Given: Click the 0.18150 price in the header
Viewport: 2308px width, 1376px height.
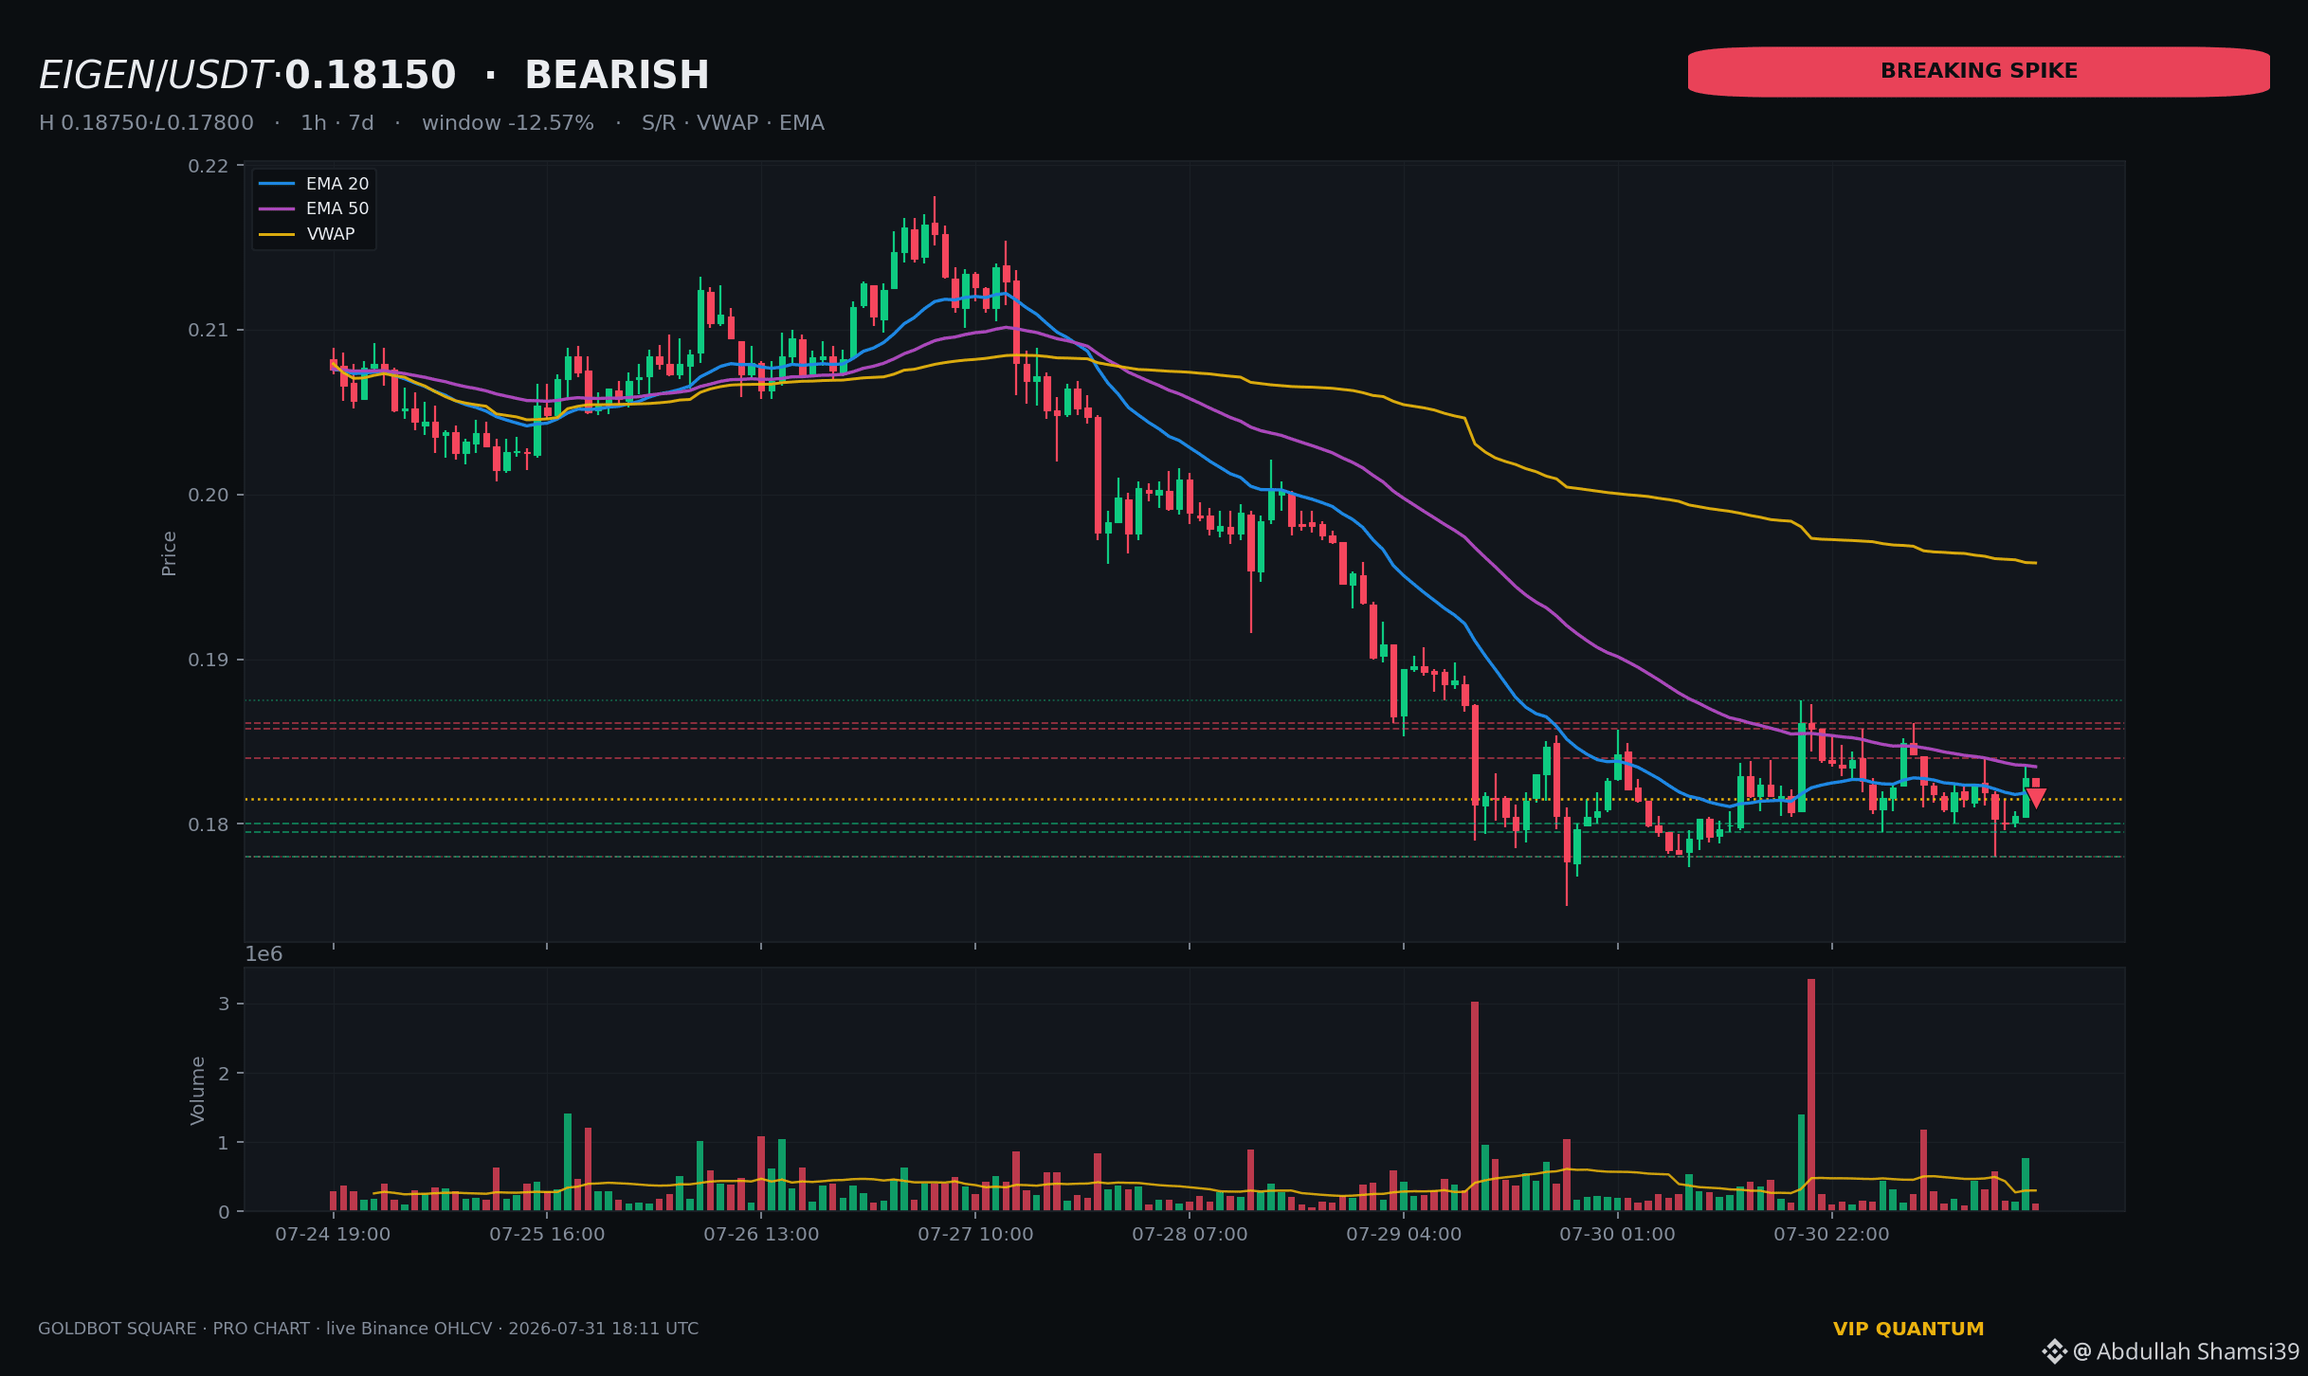Looking at the screenshot, I should tap(371, 76).
